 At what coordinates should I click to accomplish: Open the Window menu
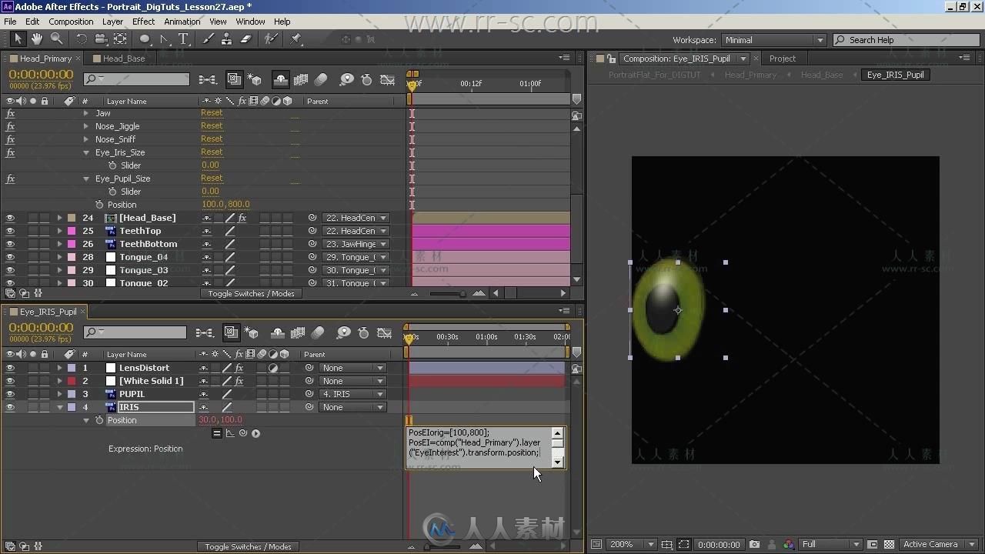tap(250, 22)
